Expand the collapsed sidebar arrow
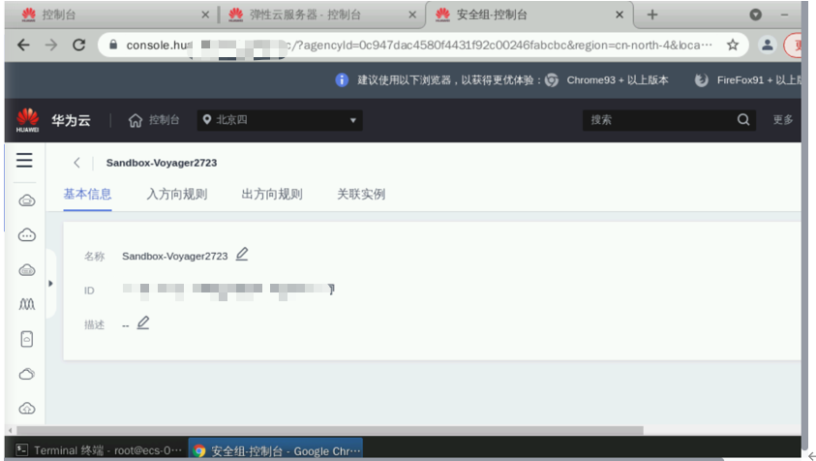 coord(50,284)
